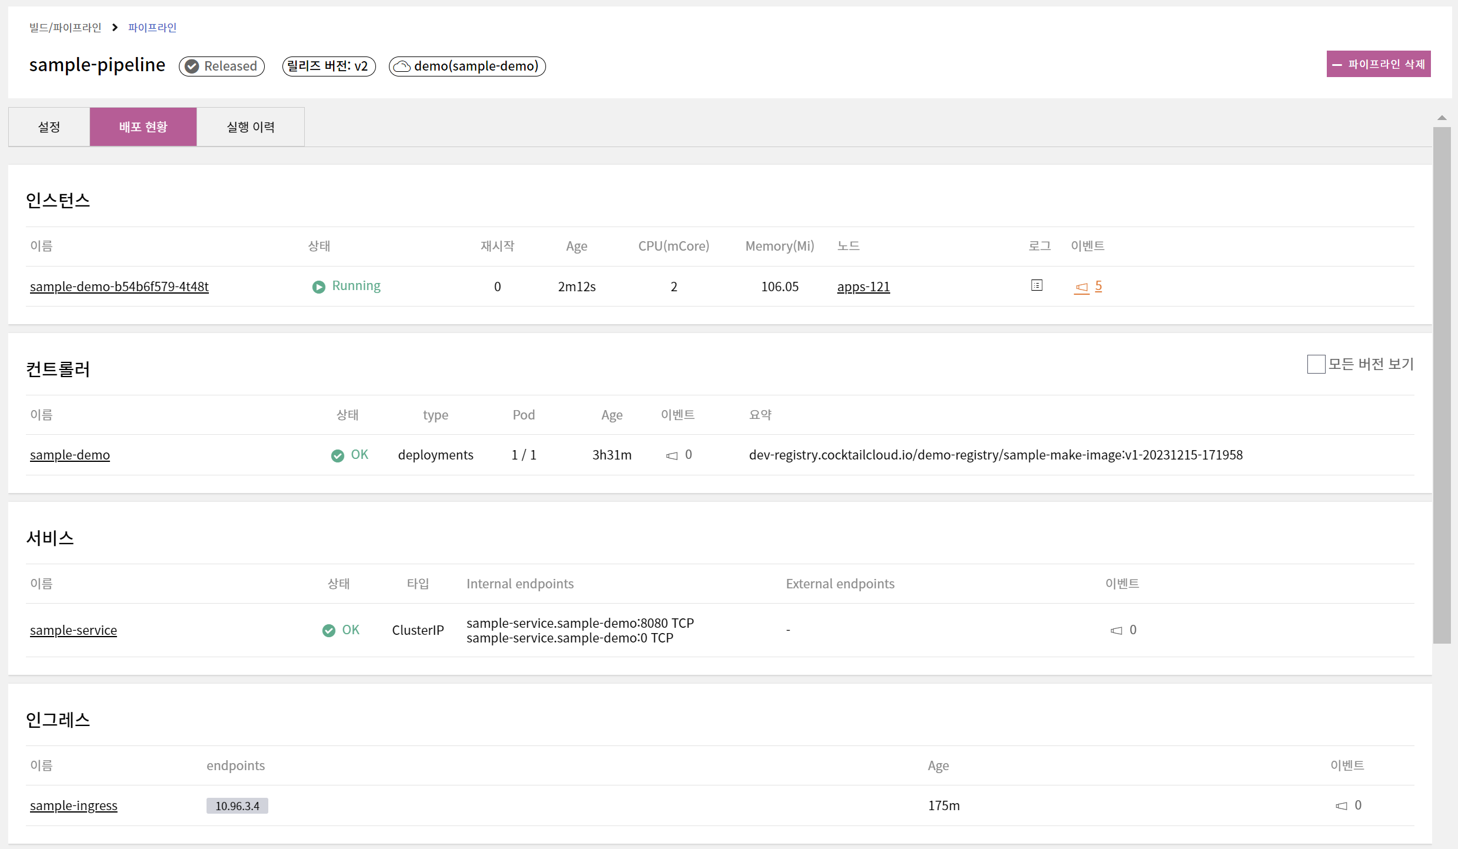
Task: Click the event megaphone icon in sample-demo controller row
Action: point(672,455)
